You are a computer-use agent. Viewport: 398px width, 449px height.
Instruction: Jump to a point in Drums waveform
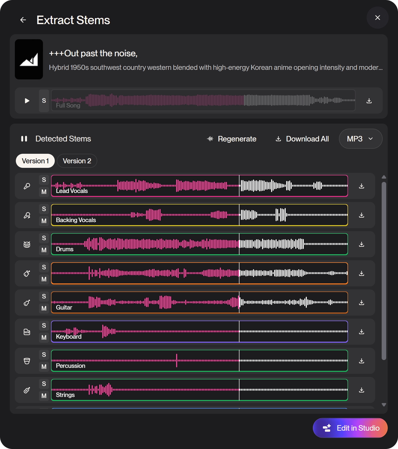(200, 244)
